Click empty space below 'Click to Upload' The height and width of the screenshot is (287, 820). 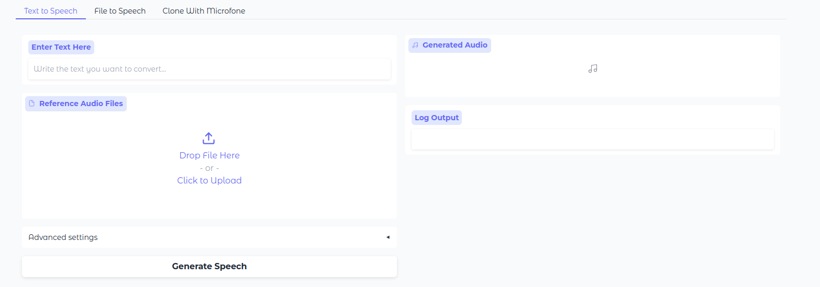click(x=209, y=203)
